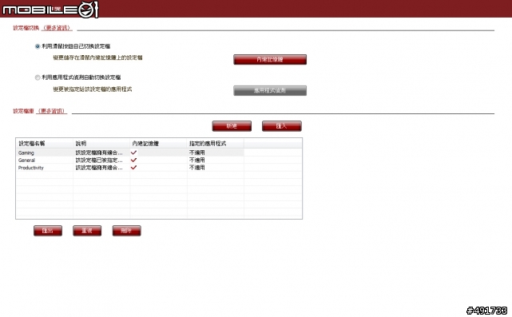512x317 pixels.
Task: Click the description cell of the Gaming row
Action: pyautogui.click(x=101, y=153)
